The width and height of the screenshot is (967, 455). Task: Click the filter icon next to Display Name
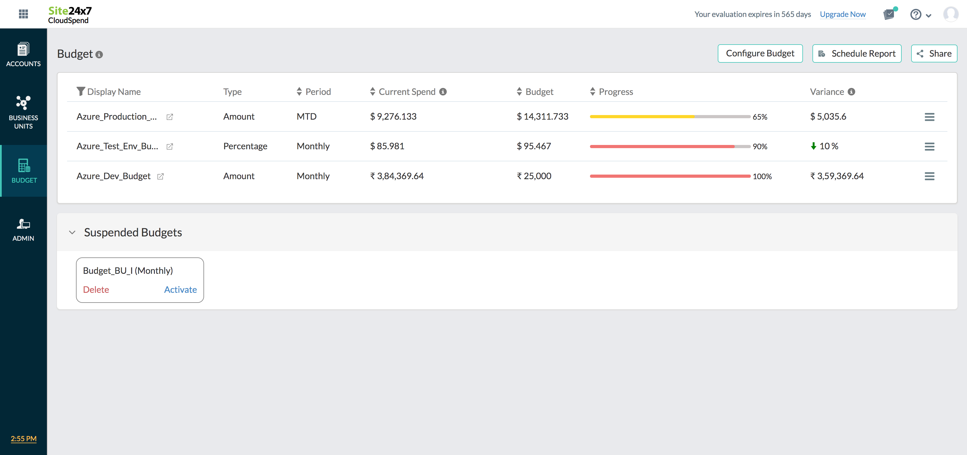coord(81,91)
